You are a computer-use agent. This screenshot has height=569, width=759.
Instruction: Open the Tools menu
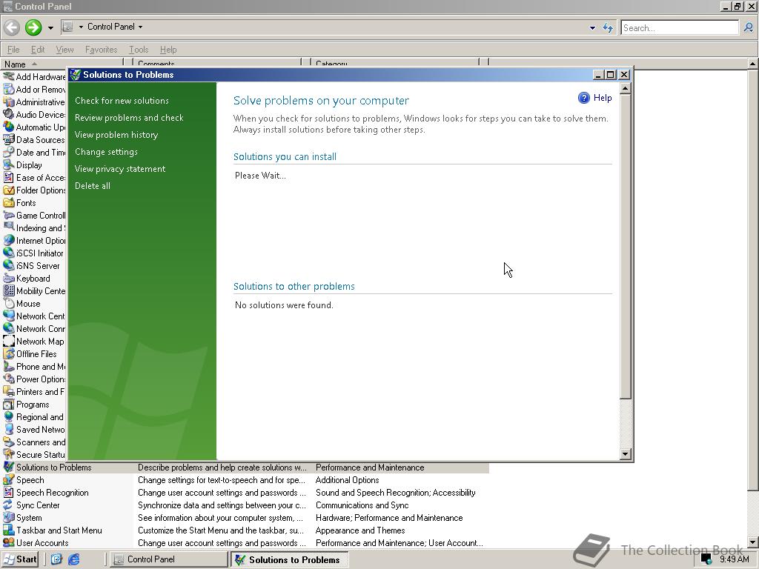139,50
